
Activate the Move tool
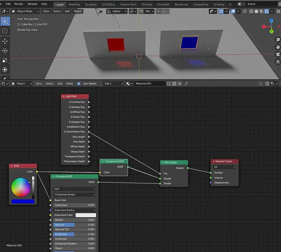pos(5,41)
